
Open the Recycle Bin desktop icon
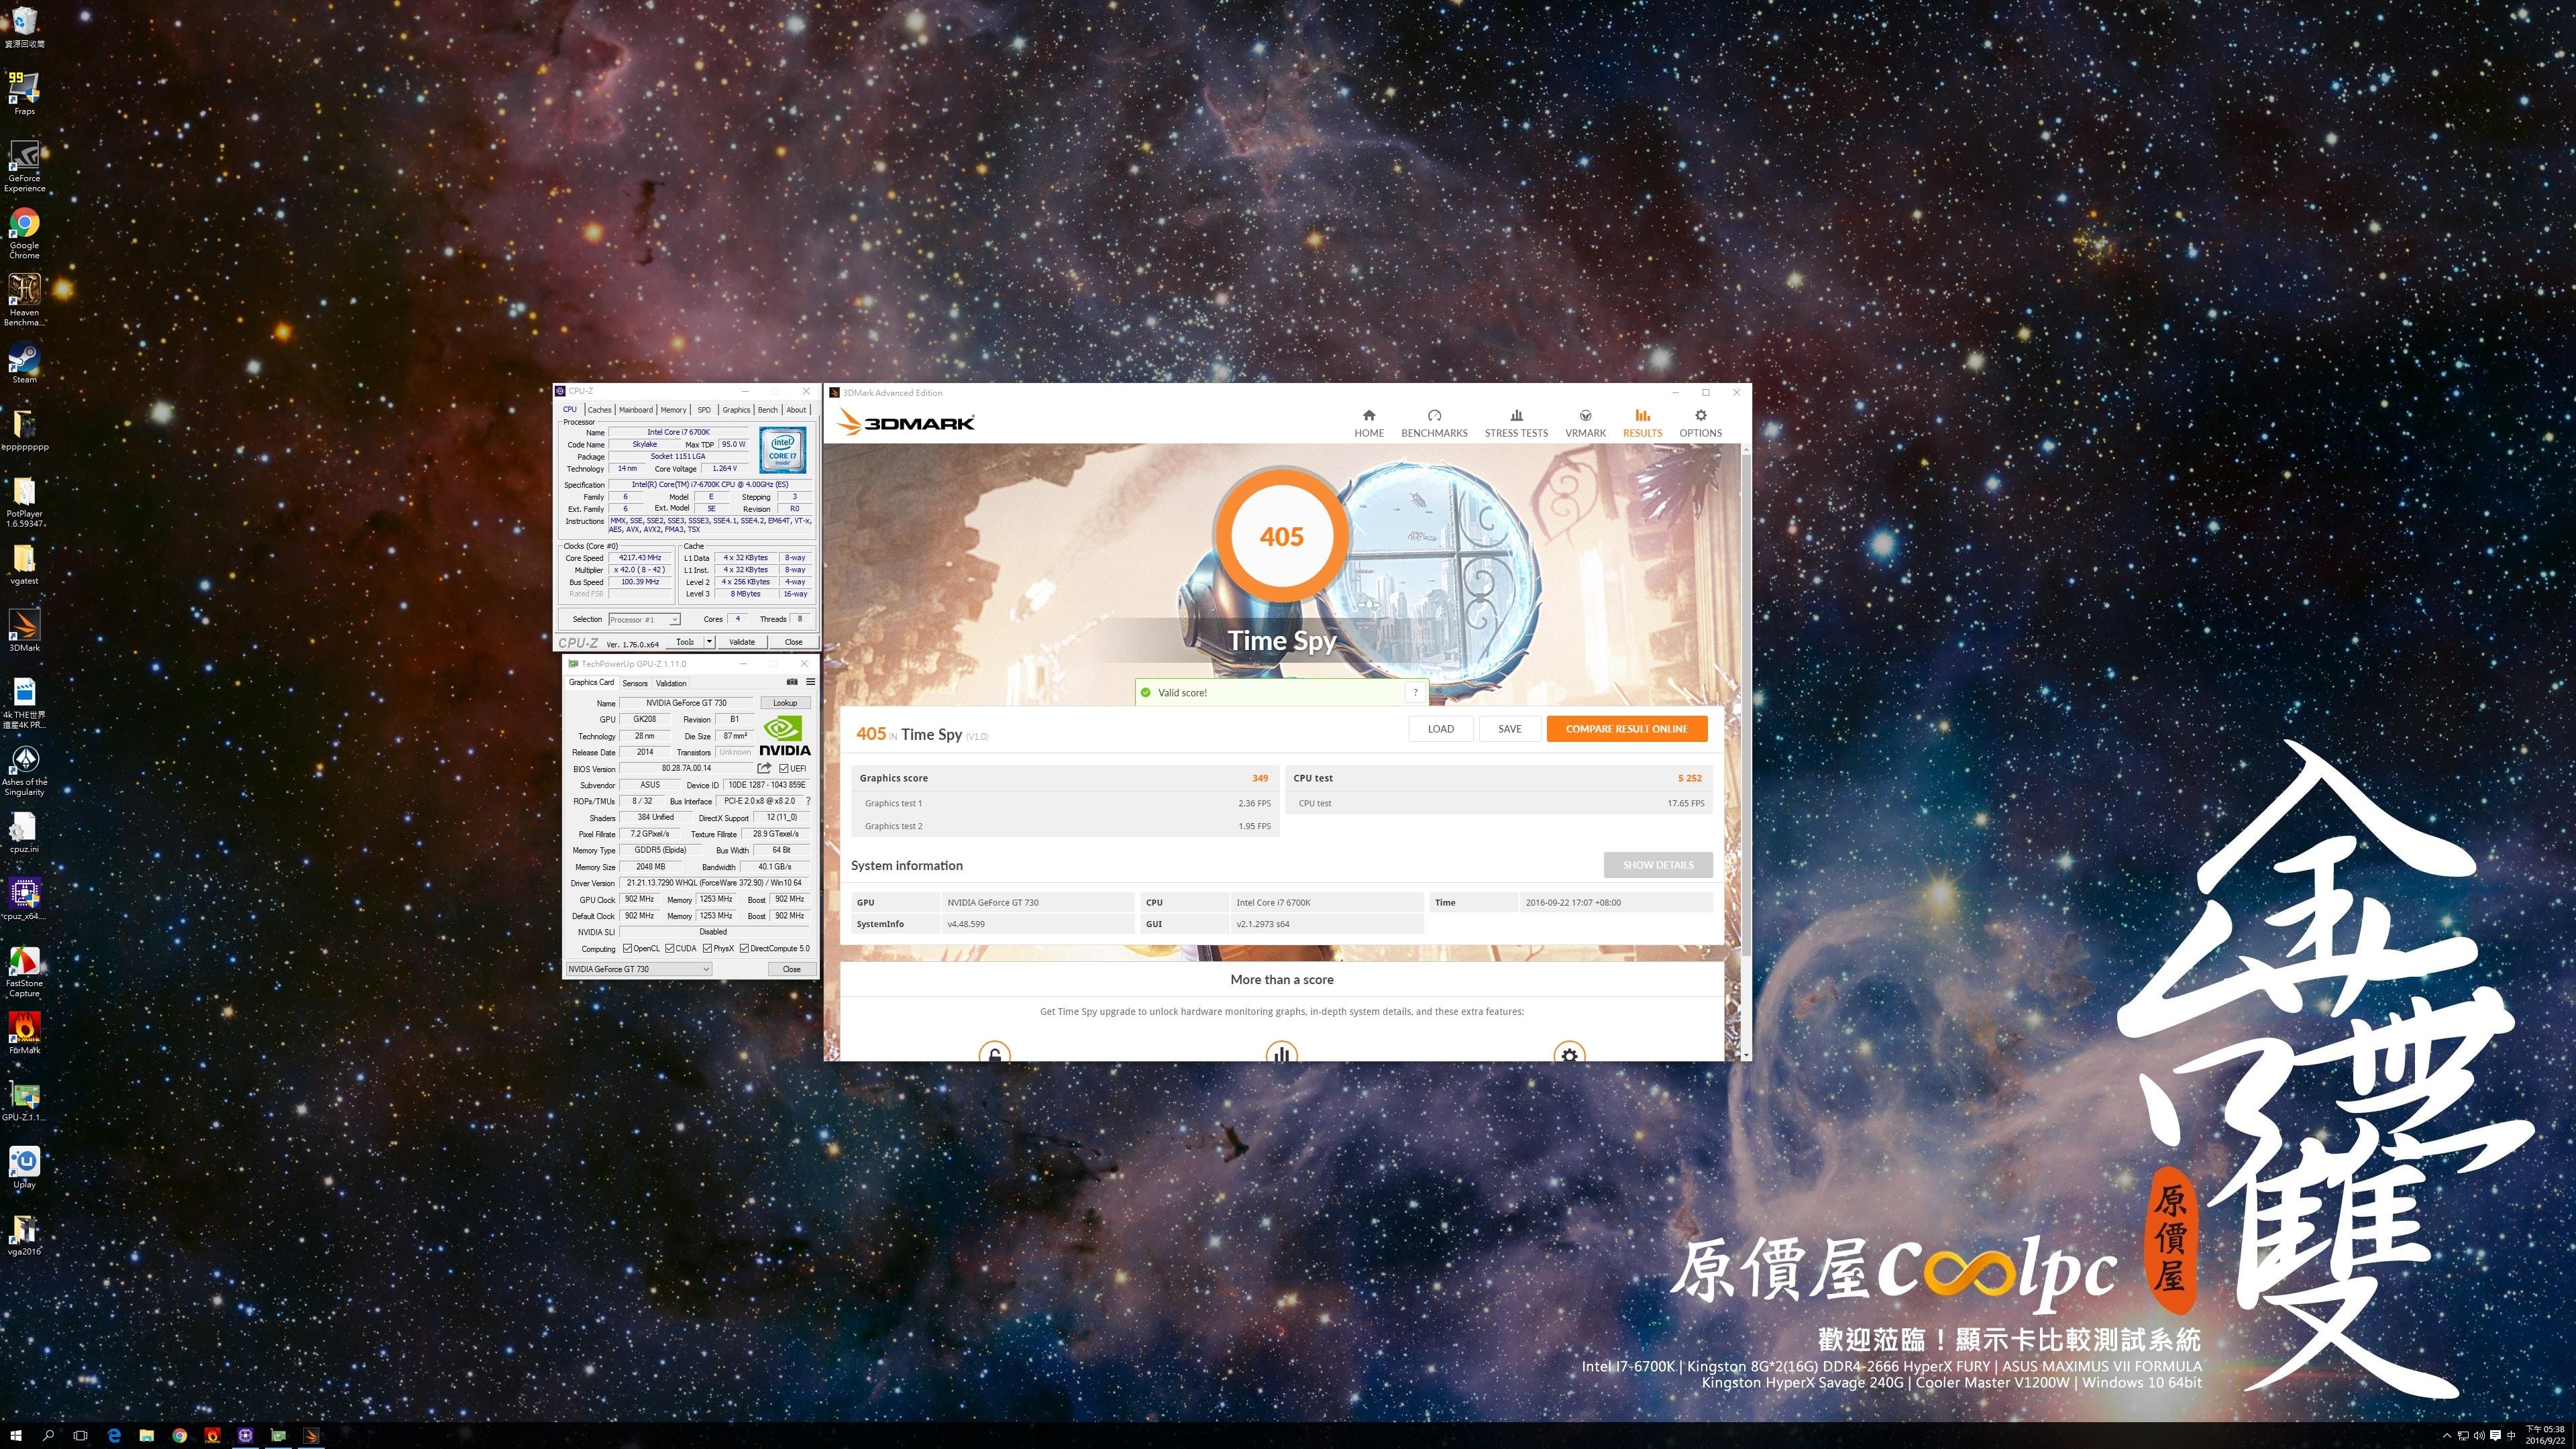[x=24, y=27]
